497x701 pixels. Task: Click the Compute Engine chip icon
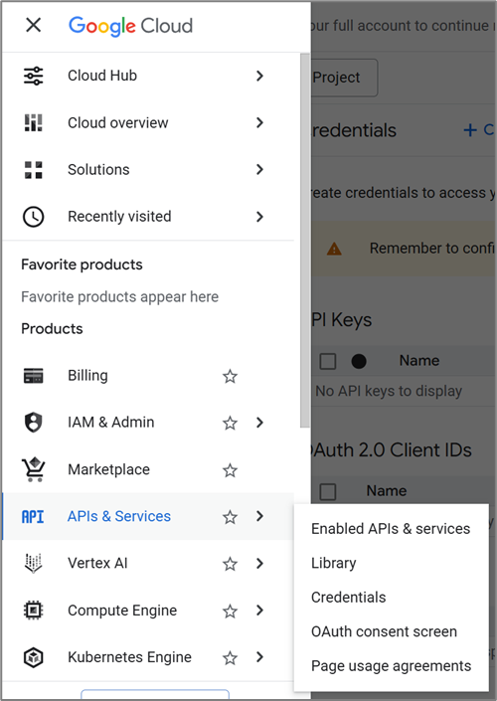tap(34, 611)
